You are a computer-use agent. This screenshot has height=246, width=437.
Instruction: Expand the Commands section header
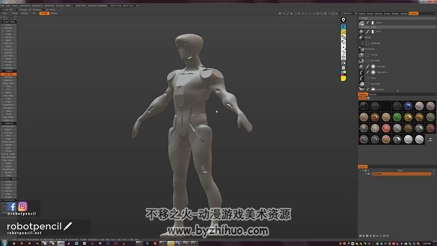8,200
